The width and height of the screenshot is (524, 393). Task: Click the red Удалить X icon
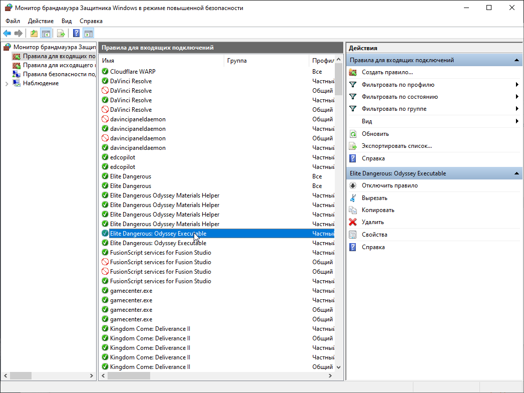tap(353, 222)
